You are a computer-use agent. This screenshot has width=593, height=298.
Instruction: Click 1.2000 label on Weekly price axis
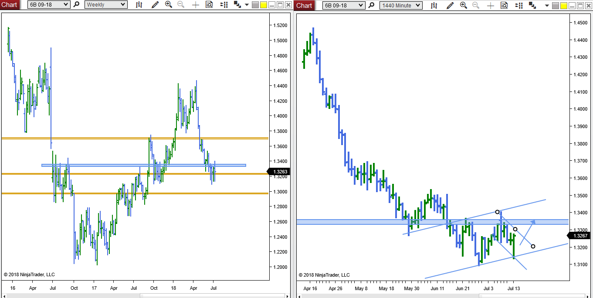point(280,267)
